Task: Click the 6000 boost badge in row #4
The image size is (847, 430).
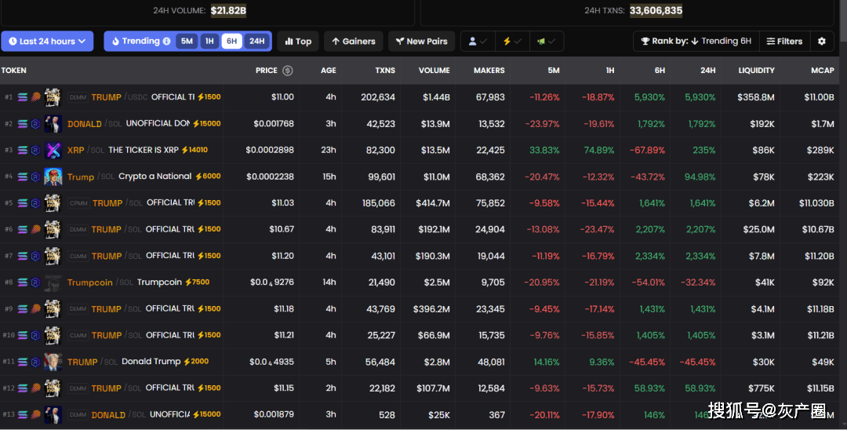Action: pyautogui.click(x=208, y=177)
